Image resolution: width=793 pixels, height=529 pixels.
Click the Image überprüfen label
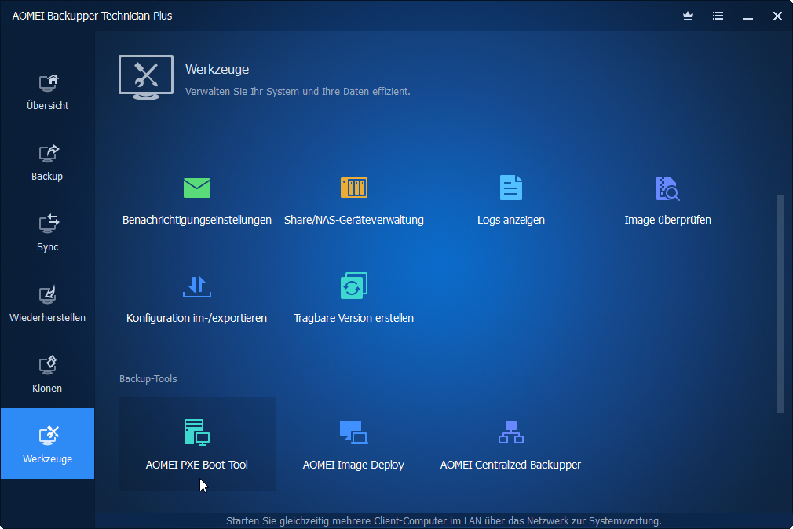[667, 220]
